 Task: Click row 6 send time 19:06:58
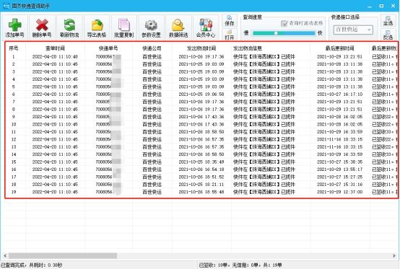coord(201,94)
